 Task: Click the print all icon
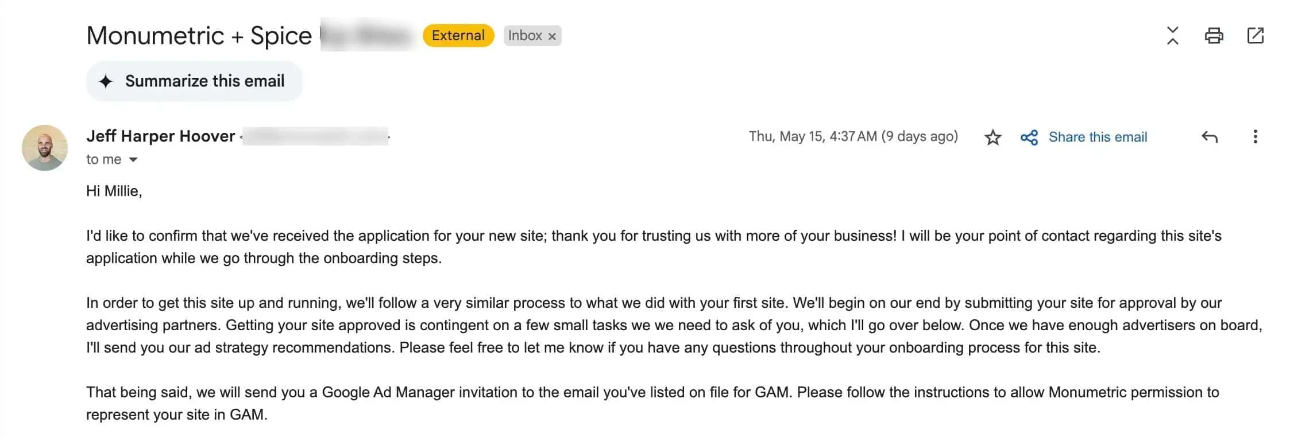pyautogui.click(x=1214, y=36)
